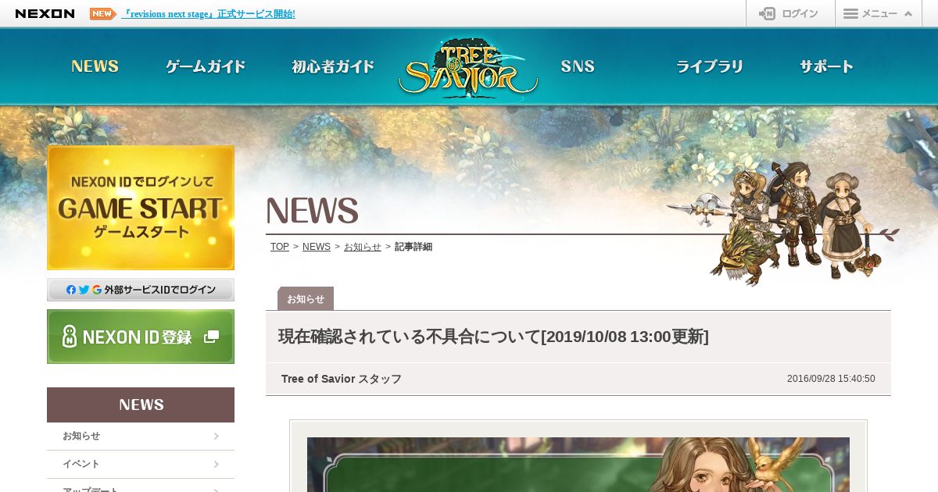Click the Twitter icon in external login

click(x=84, y=290)
